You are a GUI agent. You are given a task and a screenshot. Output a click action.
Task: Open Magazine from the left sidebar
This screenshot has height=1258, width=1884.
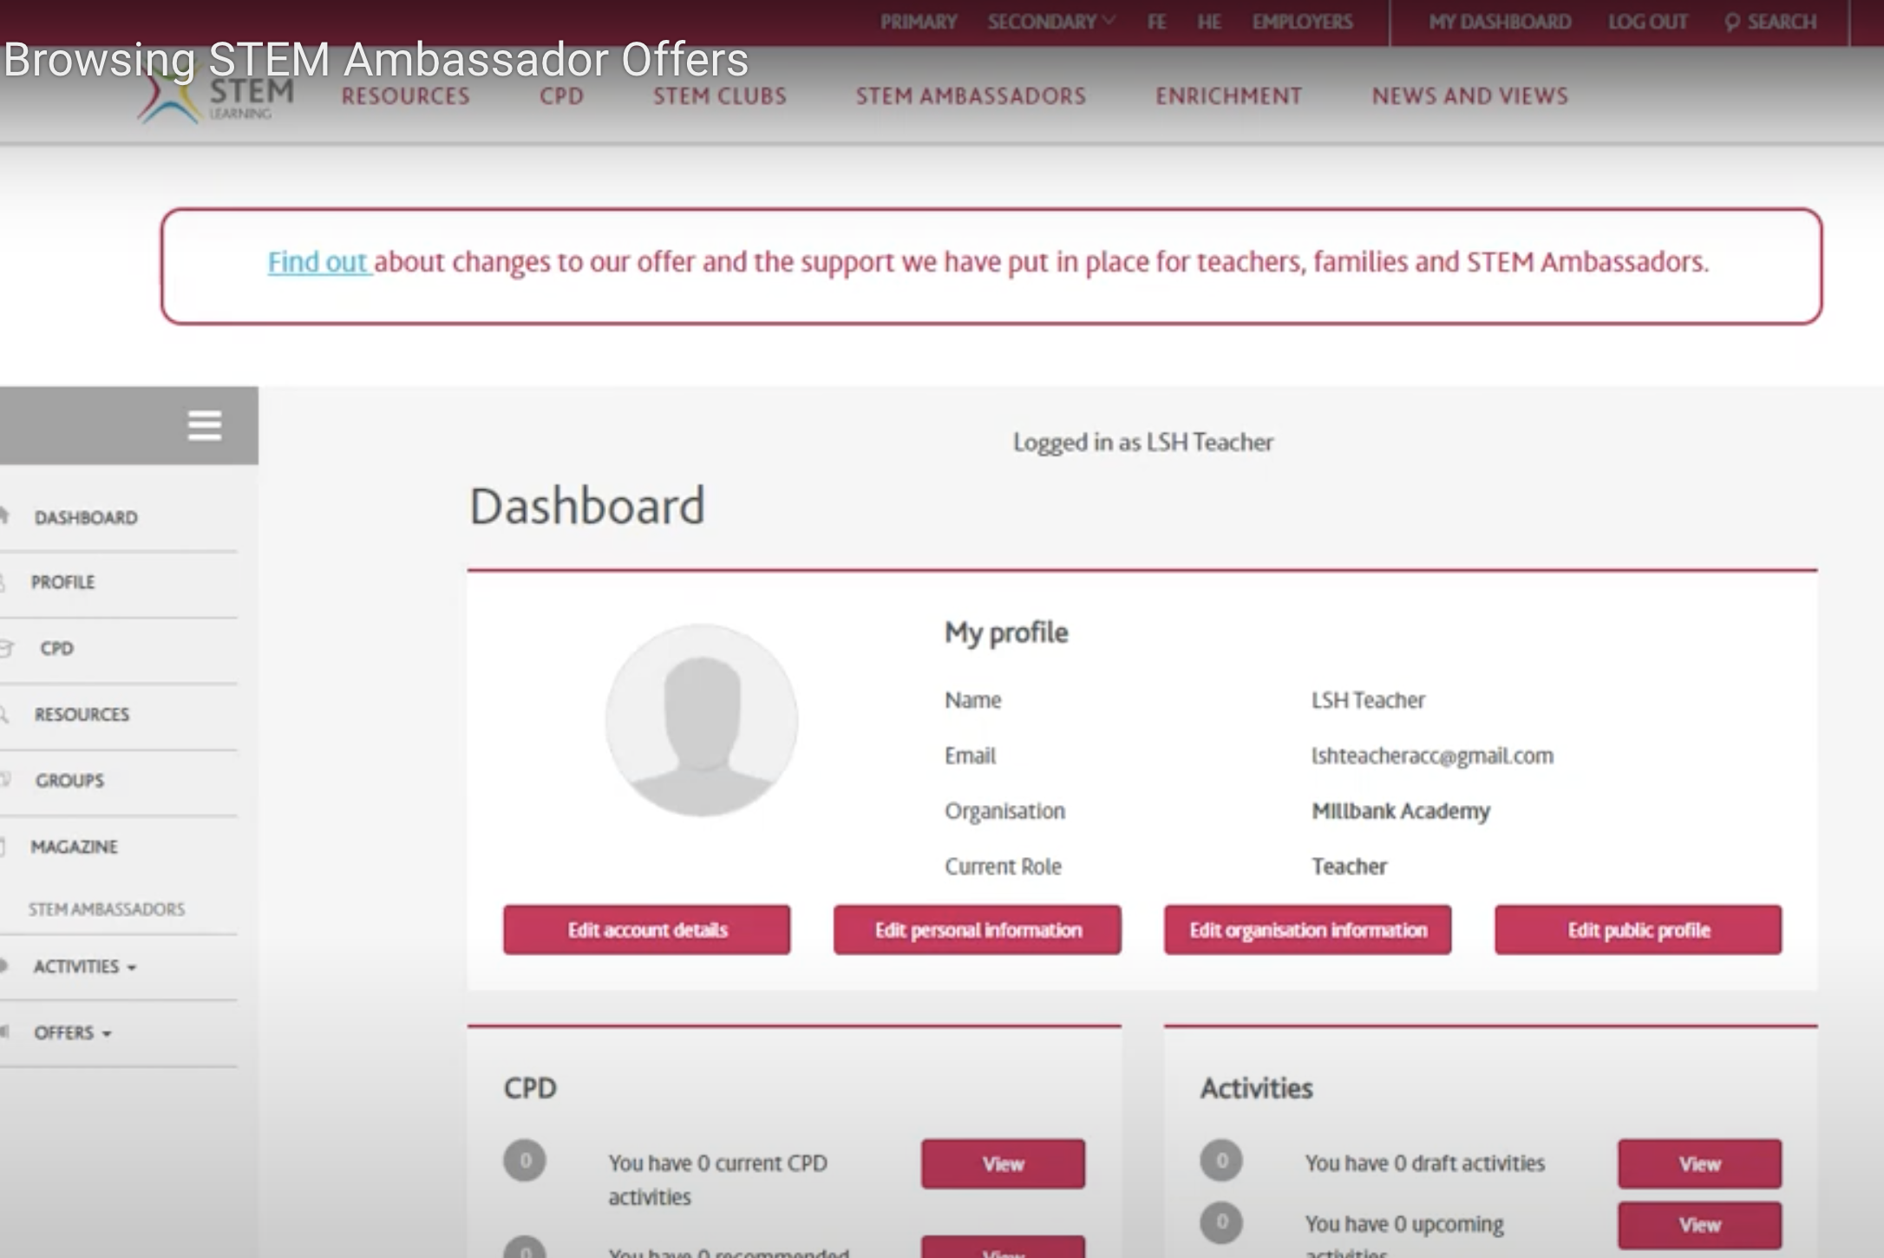click(74, 847)
